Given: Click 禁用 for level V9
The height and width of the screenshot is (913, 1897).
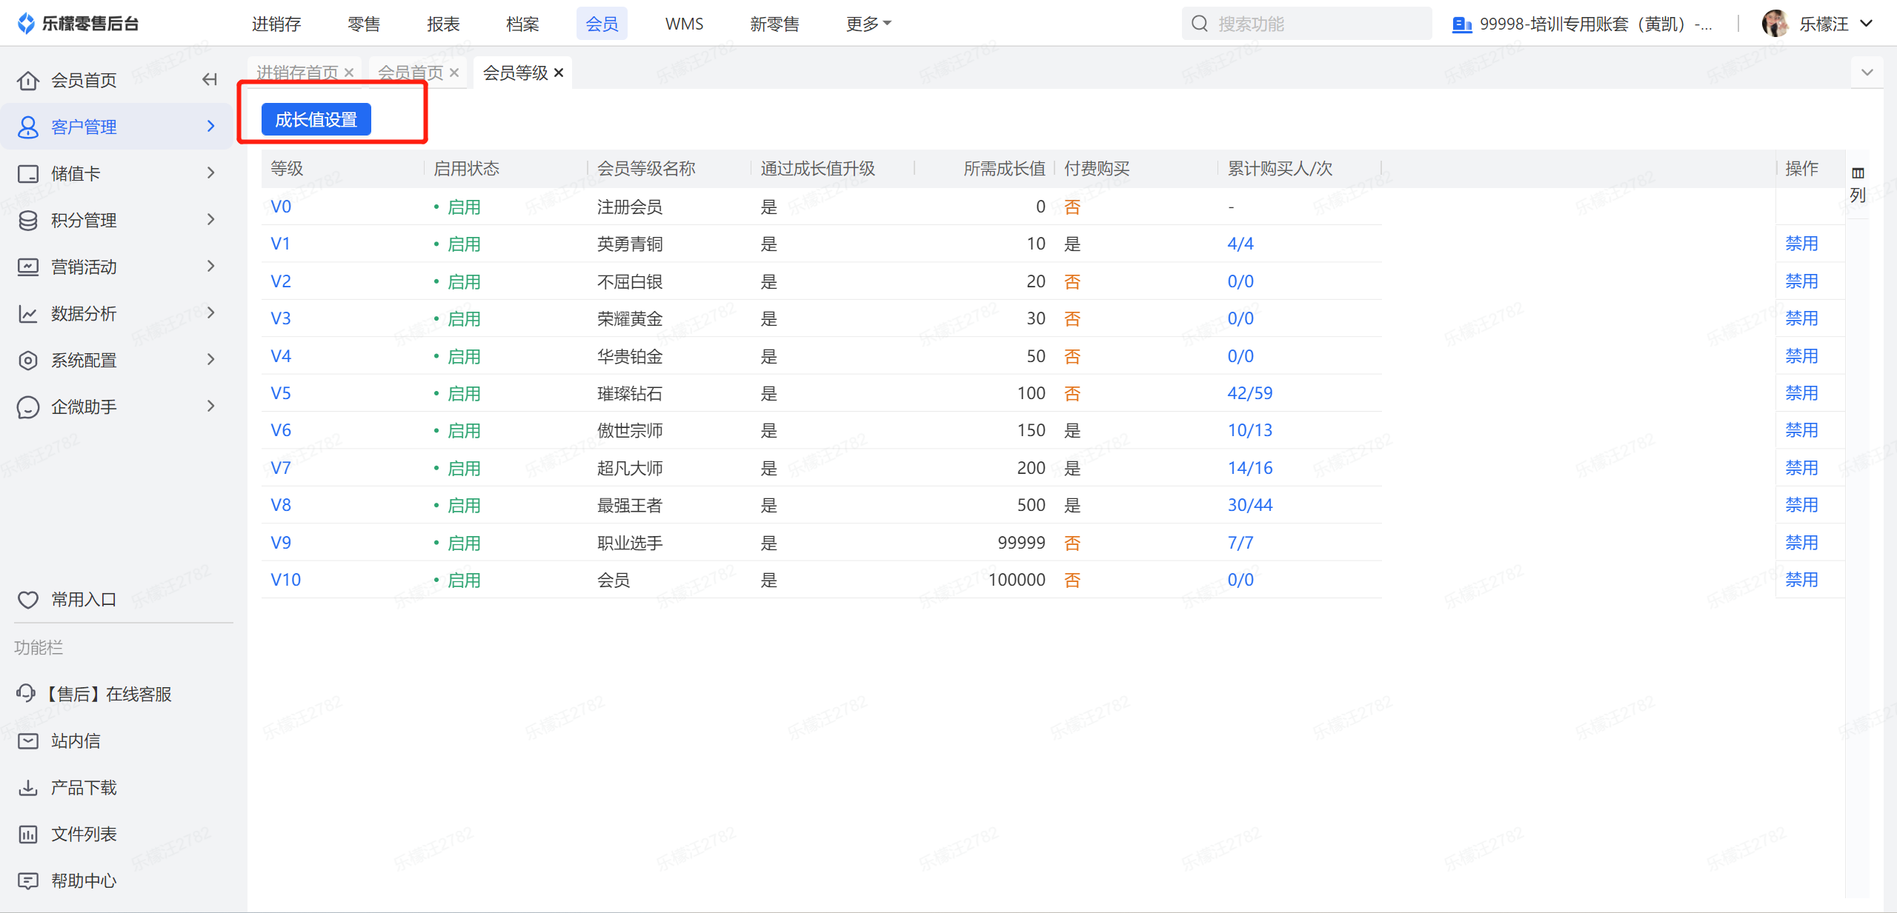Looking at the screenshot, I should click(x=1801, y=543).
